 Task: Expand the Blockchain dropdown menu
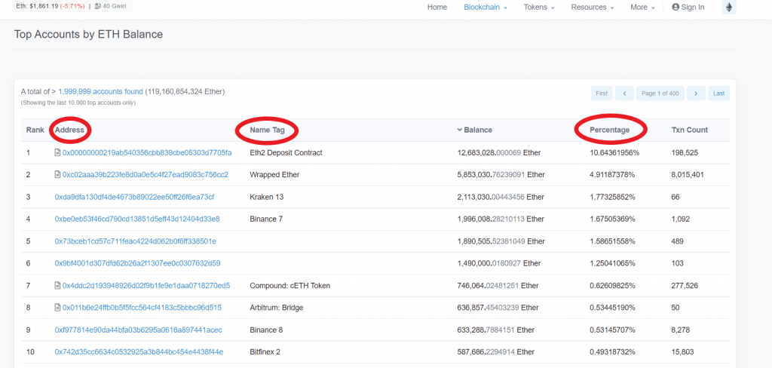485,8
